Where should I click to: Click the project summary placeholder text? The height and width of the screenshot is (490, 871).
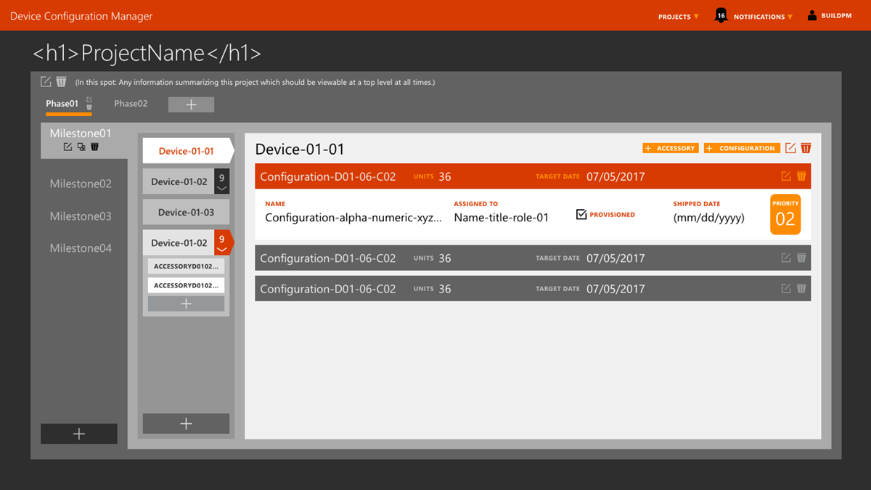(x=255, y=83)
